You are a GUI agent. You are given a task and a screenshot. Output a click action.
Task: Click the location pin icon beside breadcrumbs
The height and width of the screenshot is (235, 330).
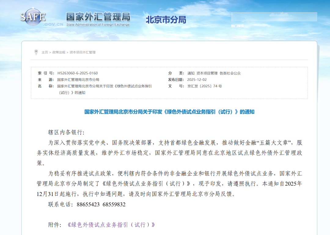click(36, 52)
